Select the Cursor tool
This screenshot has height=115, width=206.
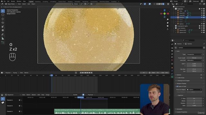coord(3,15)
